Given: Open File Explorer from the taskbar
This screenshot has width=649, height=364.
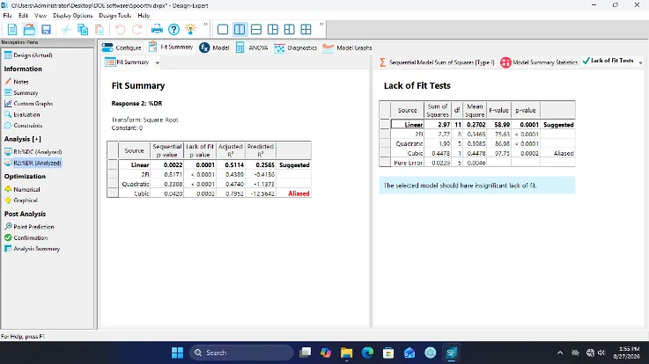Looking at the screenshot, I should click(x=346, y=353).
